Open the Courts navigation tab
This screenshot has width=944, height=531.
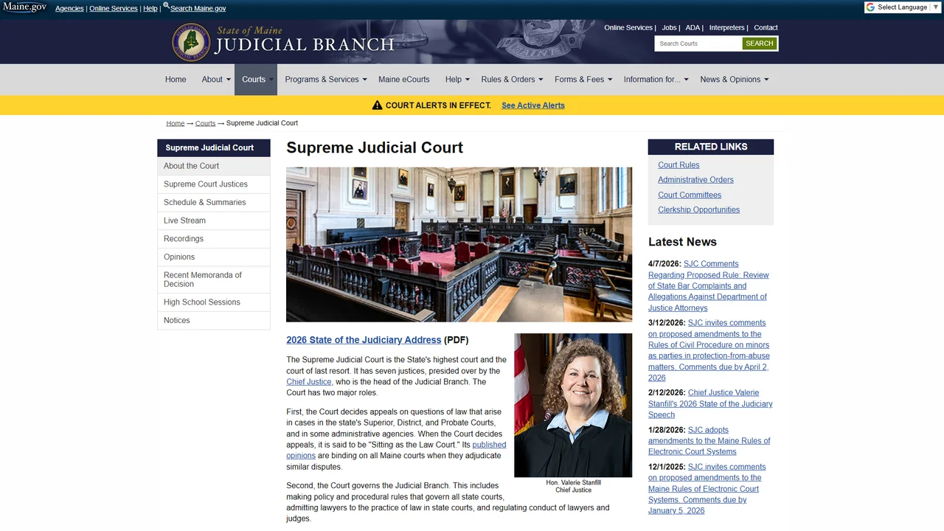pos(256,80)
